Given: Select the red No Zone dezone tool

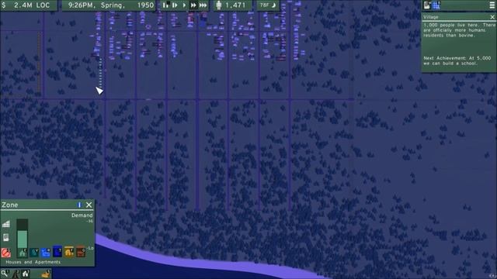Looking at the screenshot, I should tap(6, 253).
